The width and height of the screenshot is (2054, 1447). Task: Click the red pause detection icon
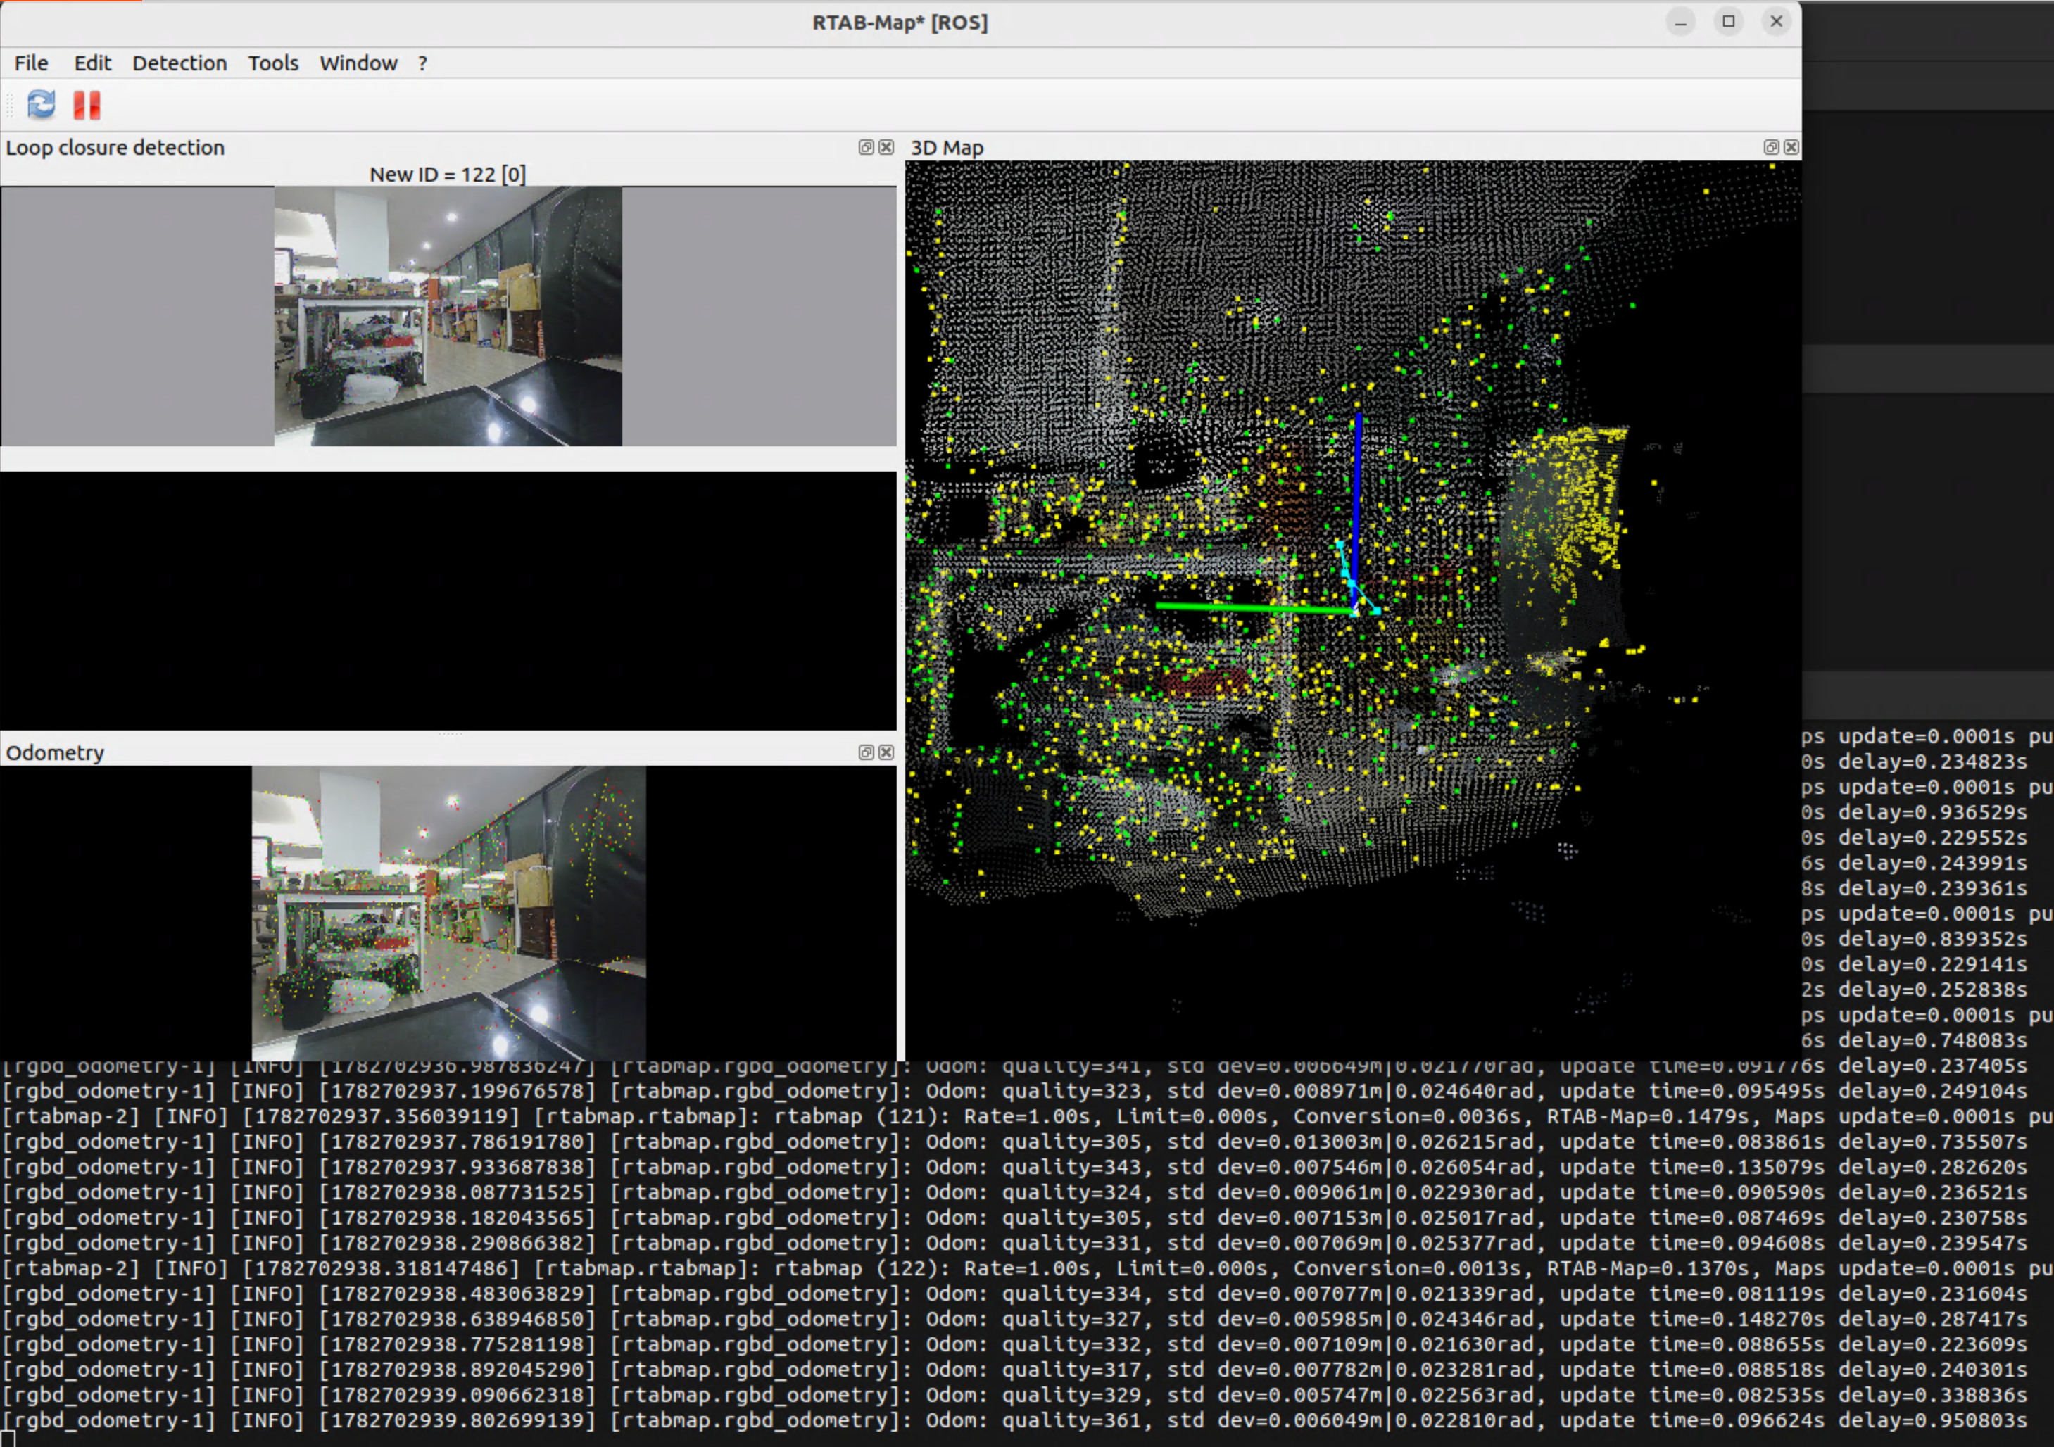coord(87,105)
